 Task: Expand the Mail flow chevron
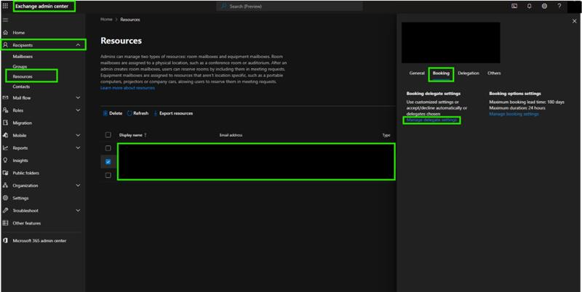[x=78, y=98]
